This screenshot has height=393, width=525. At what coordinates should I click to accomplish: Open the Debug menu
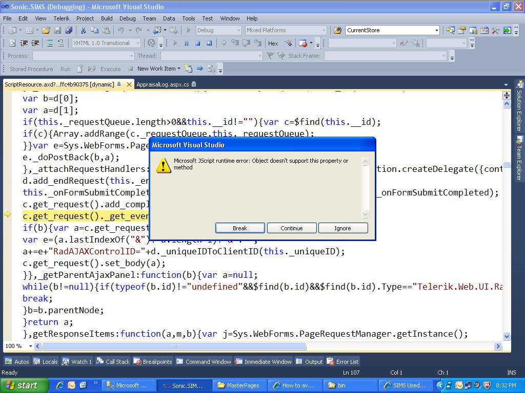tap(128, 18)
